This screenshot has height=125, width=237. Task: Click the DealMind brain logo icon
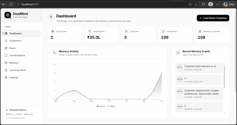8,15
